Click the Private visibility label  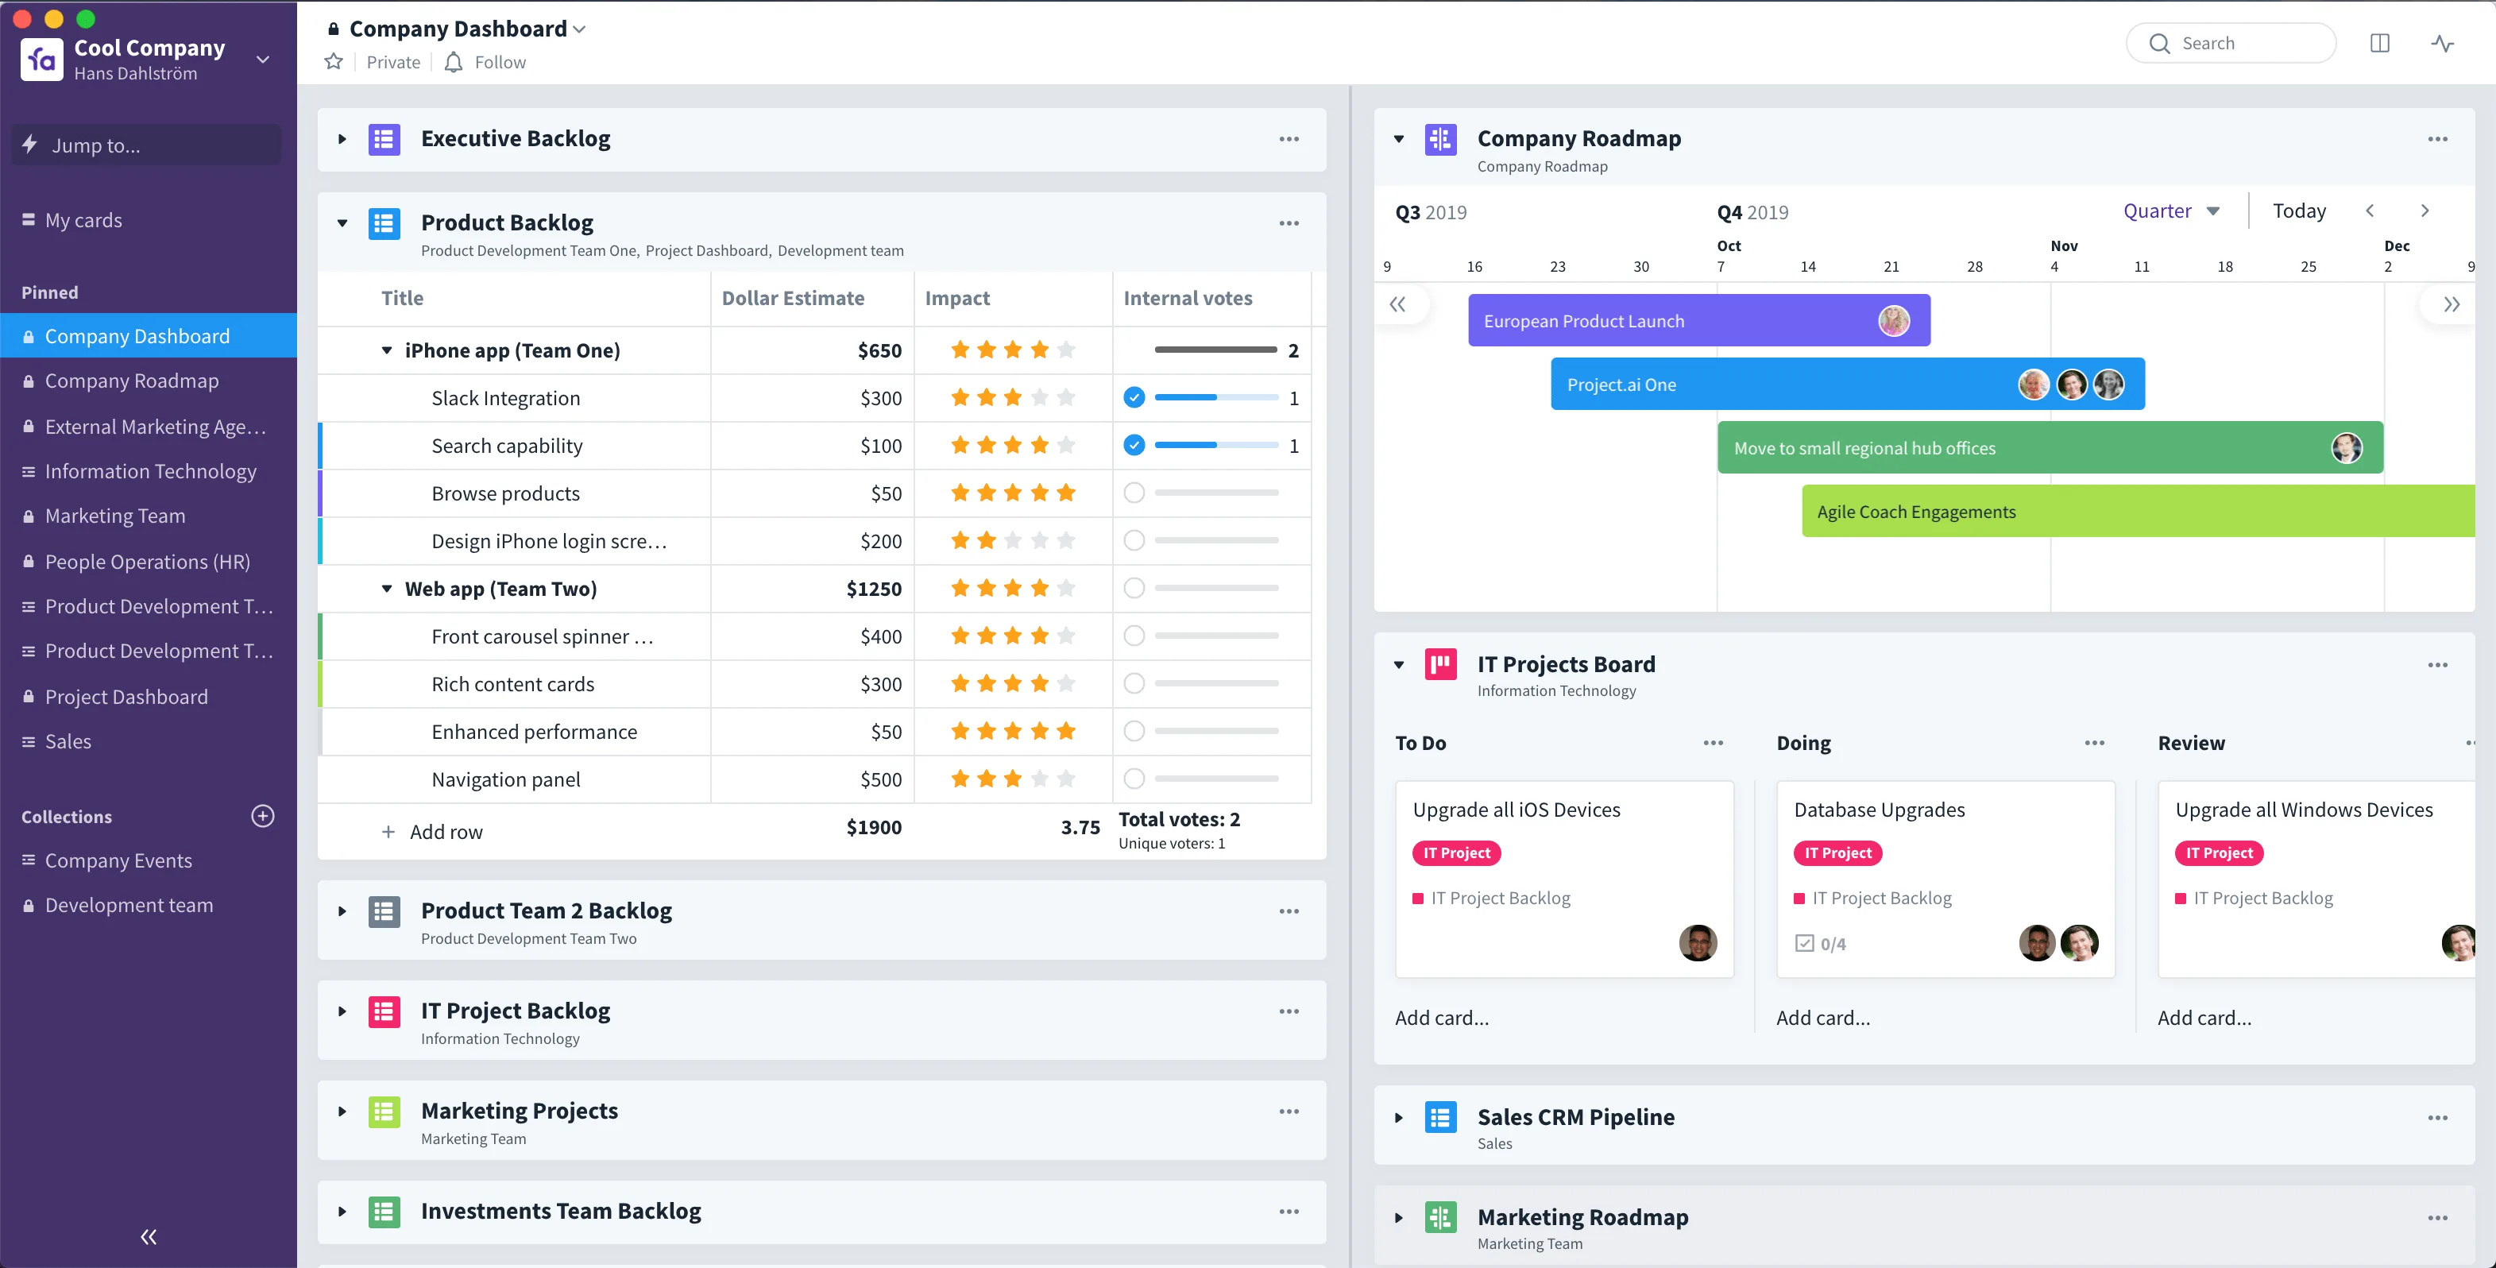point(393,62)
